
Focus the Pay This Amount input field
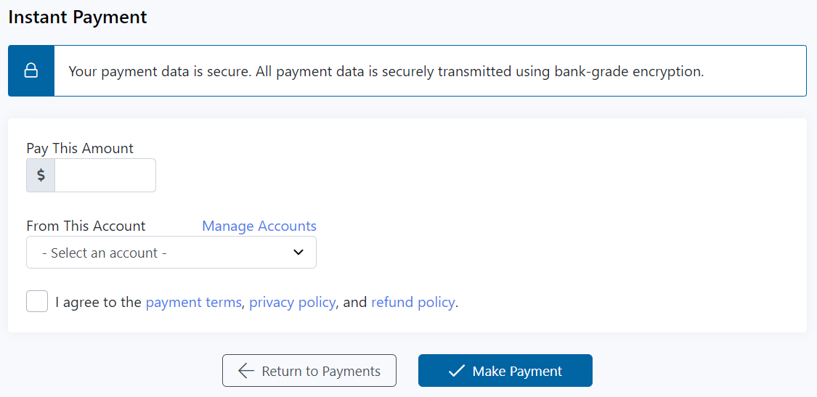tap(105, 176)
